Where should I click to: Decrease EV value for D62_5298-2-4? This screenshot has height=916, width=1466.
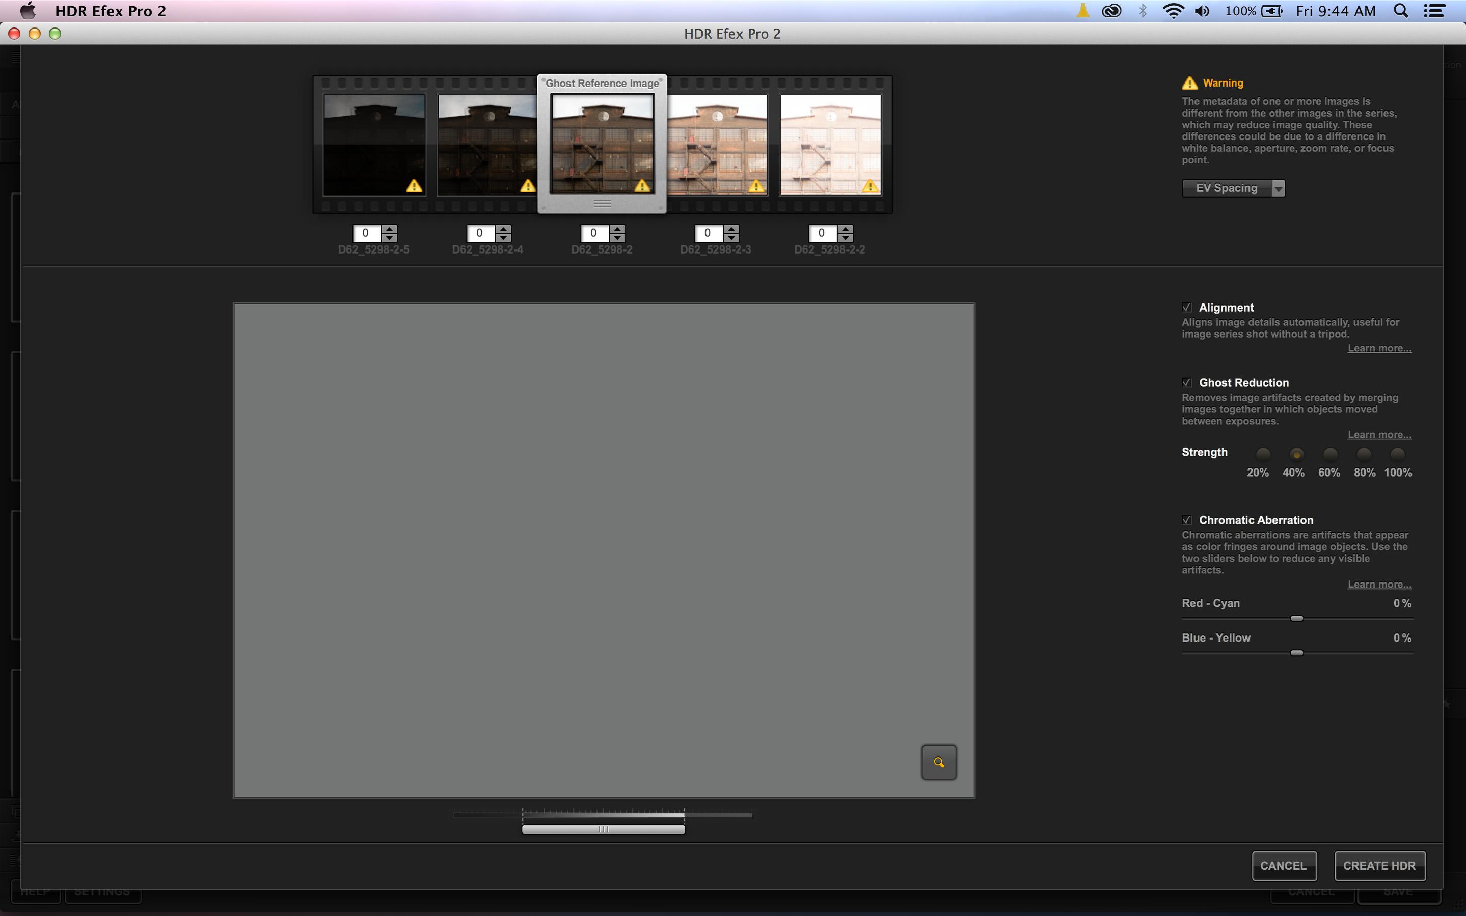point(504,237)
